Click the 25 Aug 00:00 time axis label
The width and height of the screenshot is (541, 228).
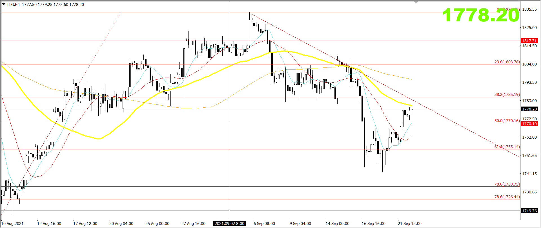pyautogui.click(x=157, y=224)
